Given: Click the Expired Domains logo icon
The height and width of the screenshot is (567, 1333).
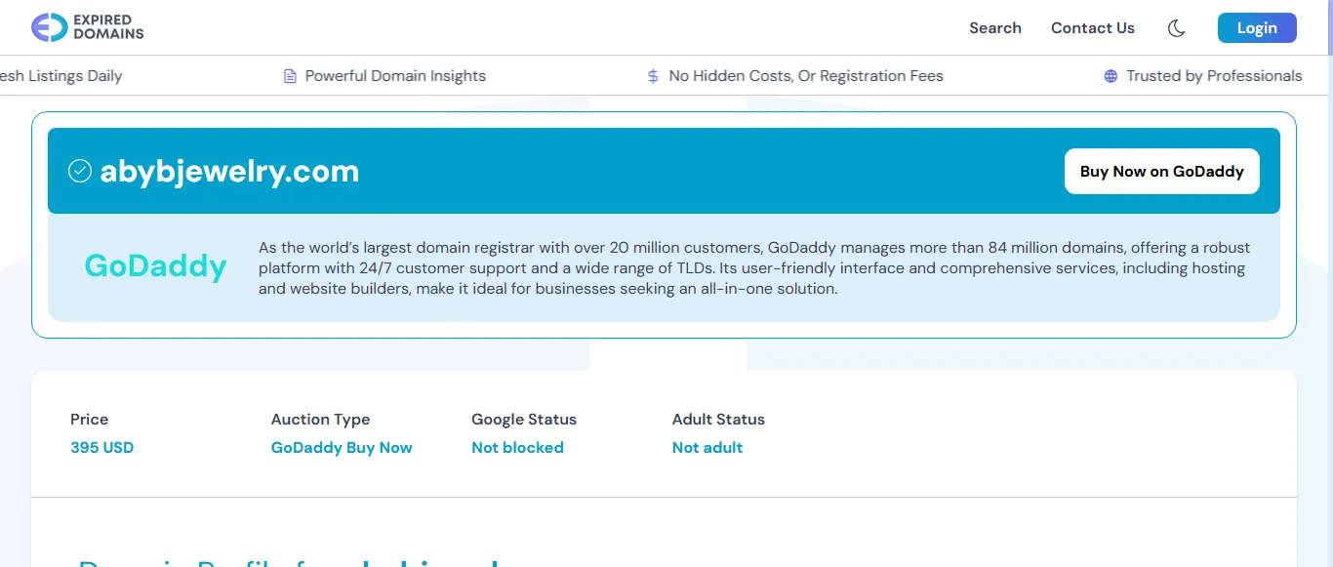Looking at the screenshot, I should tap(49, 27).
